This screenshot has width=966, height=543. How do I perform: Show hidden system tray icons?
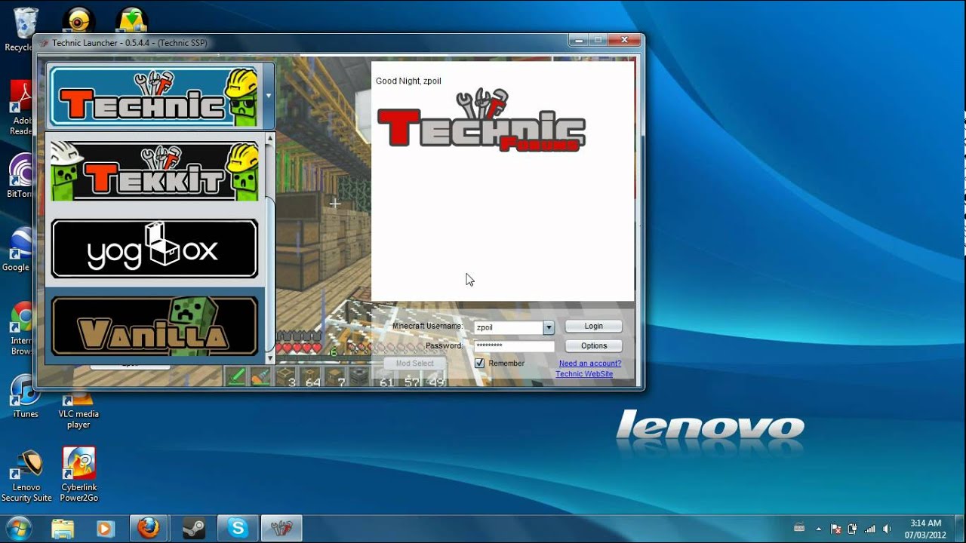tap(819, 529)
